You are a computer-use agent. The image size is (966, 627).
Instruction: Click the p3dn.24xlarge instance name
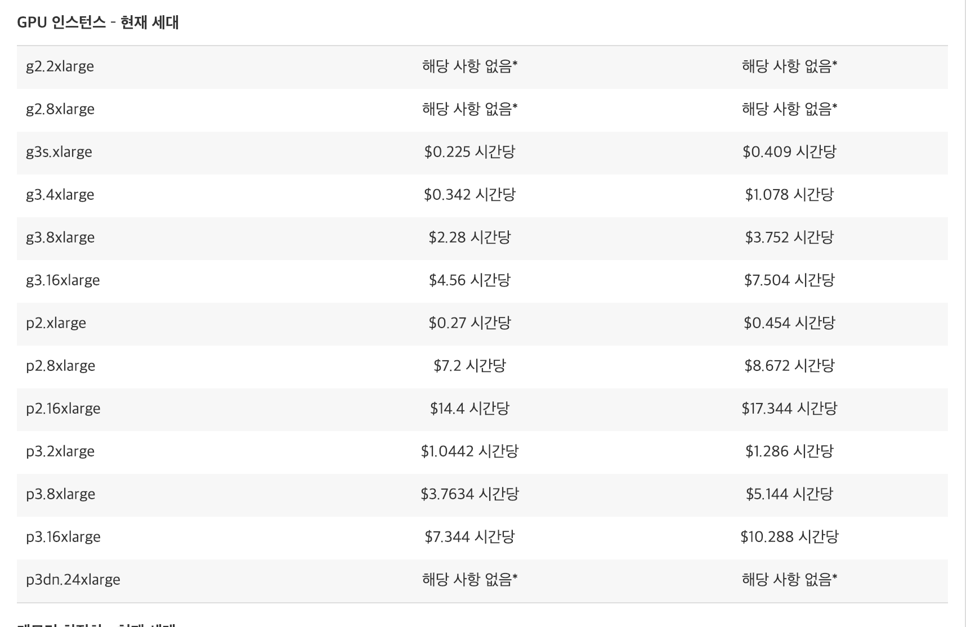click(73, 580)
